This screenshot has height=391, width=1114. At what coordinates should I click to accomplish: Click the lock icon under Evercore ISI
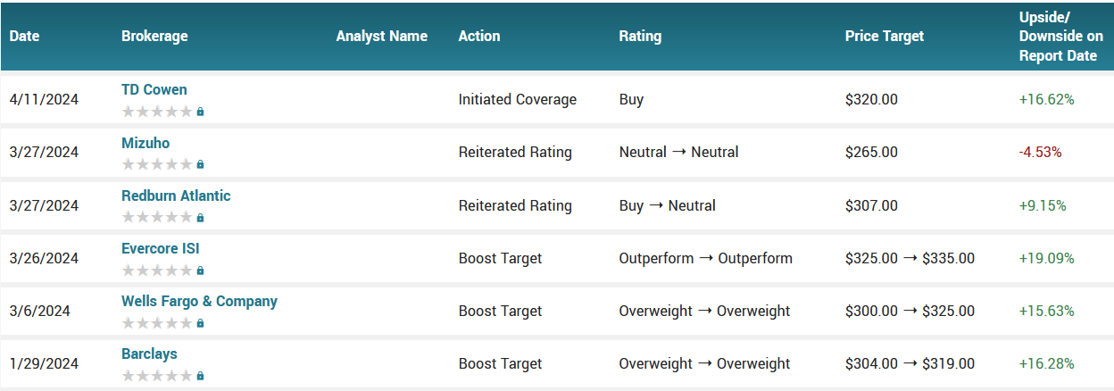pyautogui.click(x=200, y=270)
